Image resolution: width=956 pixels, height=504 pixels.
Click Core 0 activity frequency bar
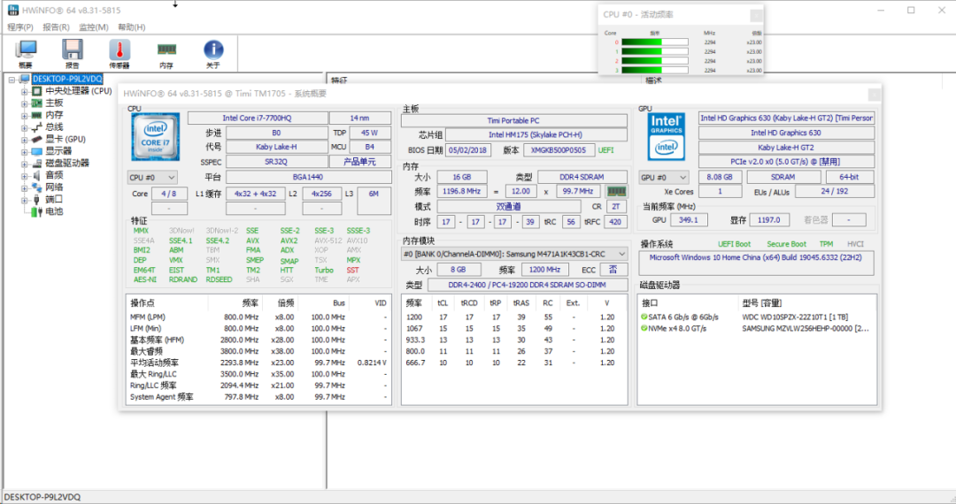654,42
